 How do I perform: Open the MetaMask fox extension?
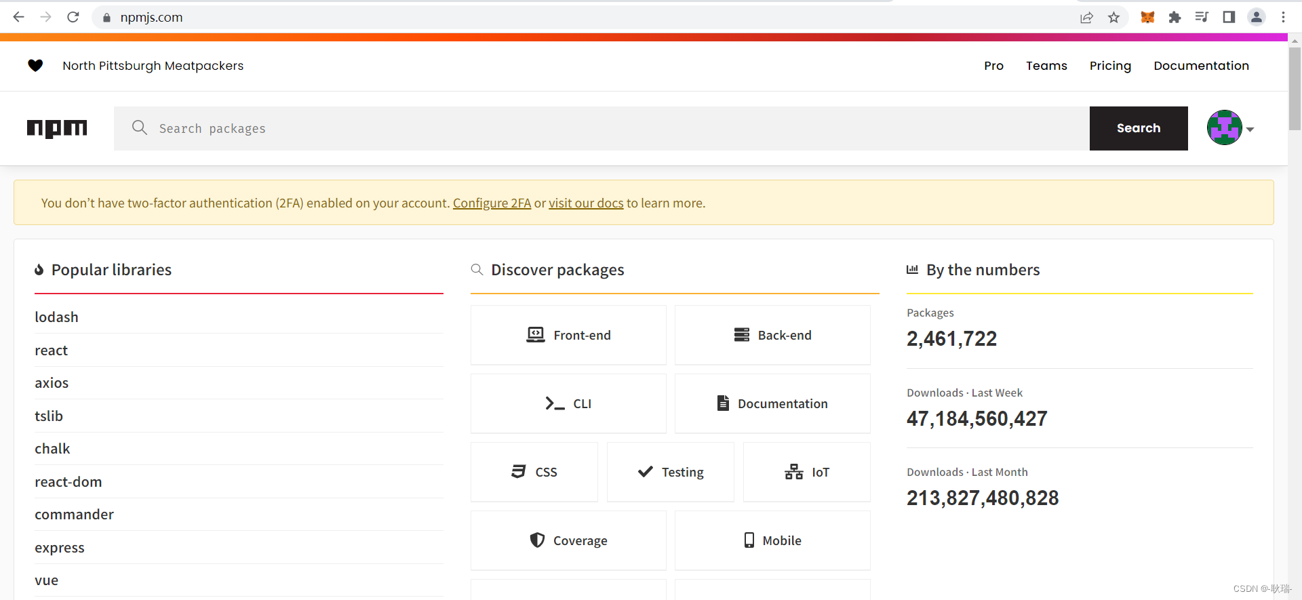click(1147, 18)
